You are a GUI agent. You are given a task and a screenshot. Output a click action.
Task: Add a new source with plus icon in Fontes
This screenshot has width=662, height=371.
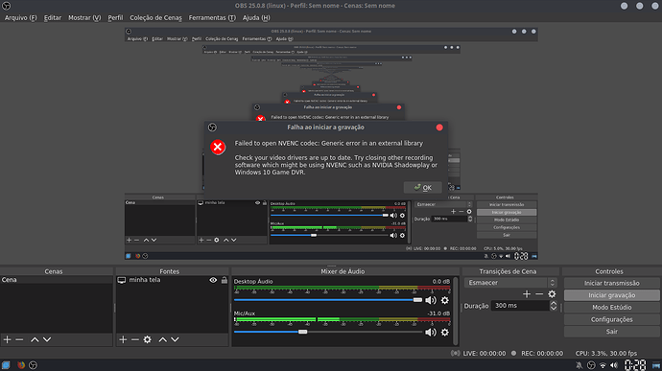[x=123, y=339]
